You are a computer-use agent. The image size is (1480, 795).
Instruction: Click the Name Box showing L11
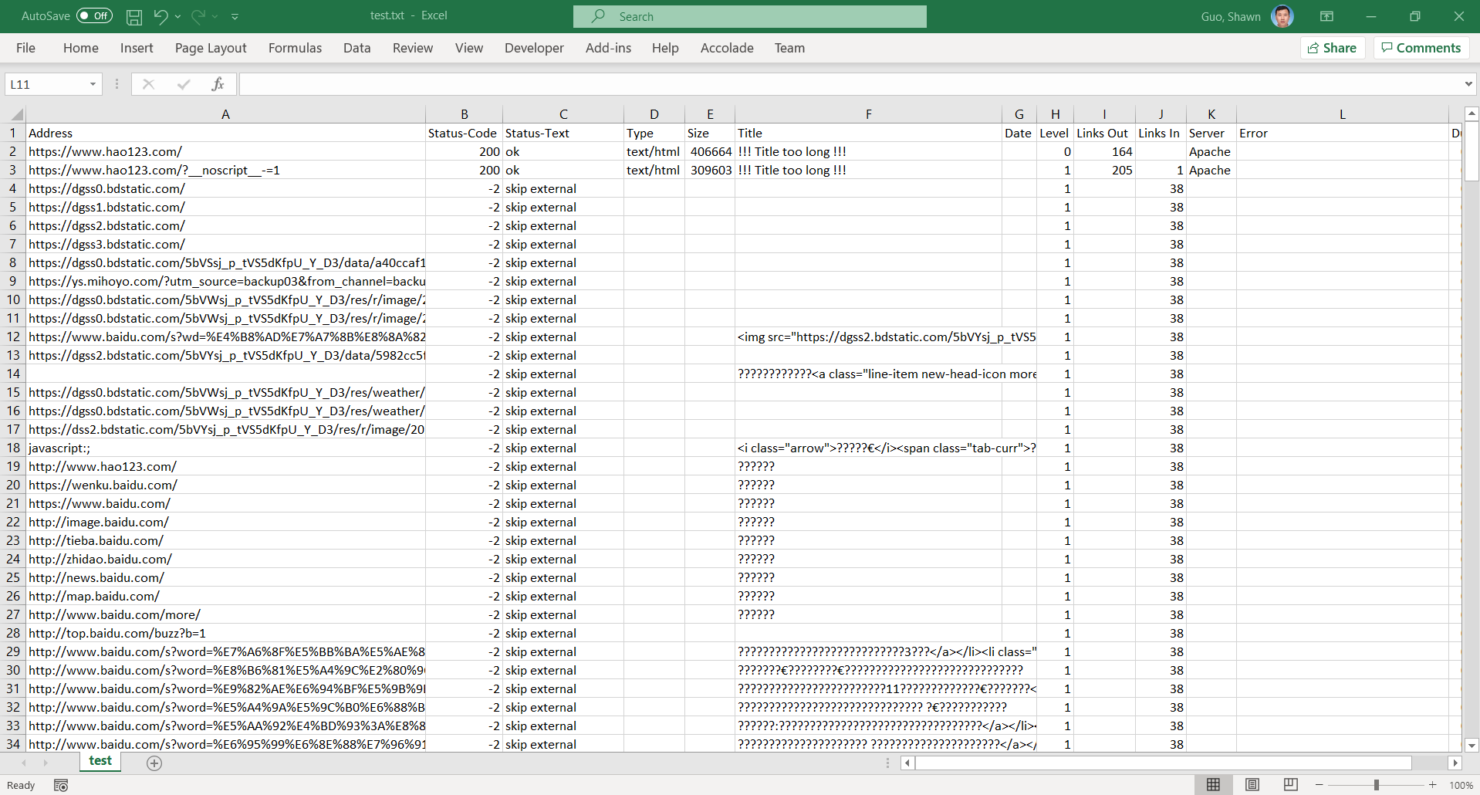click(x=46, y=84)
